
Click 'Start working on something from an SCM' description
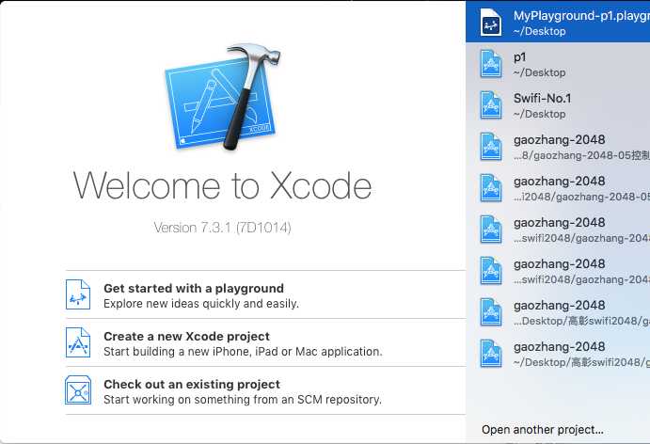[x=243, y=400]
